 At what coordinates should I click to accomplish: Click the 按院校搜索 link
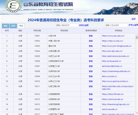coord(84,25)
